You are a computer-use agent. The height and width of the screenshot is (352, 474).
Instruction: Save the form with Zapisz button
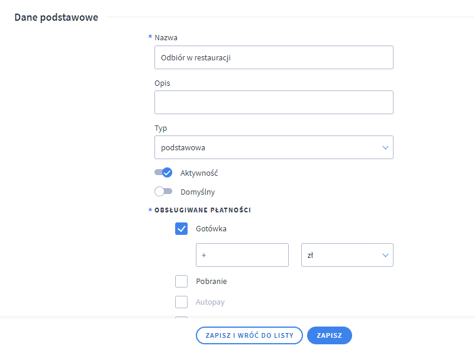click(329, 335)
